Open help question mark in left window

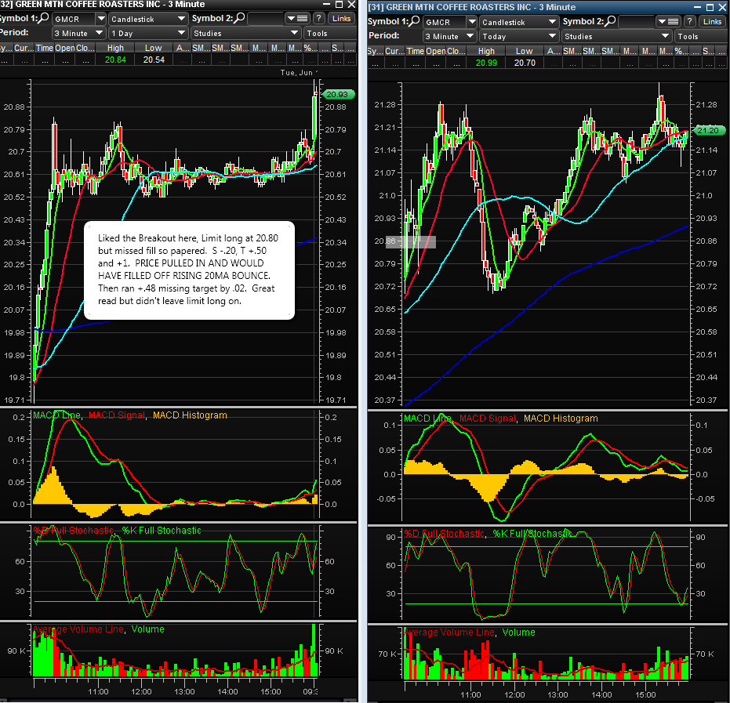point(318,19)
